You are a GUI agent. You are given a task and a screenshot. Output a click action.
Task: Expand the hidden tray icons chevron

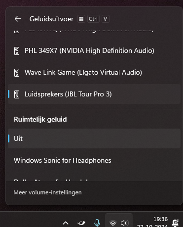[x=66, y=223]
